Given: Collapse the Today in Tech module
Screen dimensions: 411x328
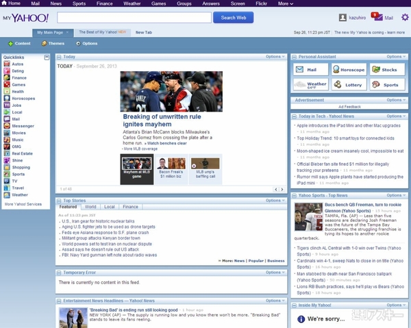Looking at the screenshot, I should pyautogui.click(x=295, y=116).
